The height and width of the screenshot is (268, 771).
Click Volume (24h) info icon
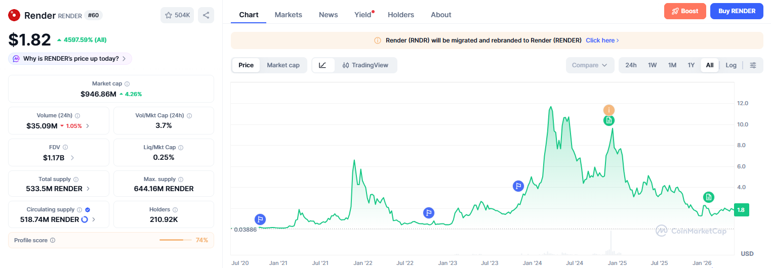point(77,116)
